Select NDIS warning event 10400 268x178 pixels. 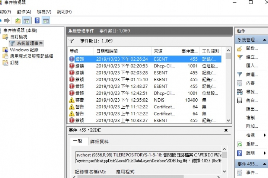145,100
